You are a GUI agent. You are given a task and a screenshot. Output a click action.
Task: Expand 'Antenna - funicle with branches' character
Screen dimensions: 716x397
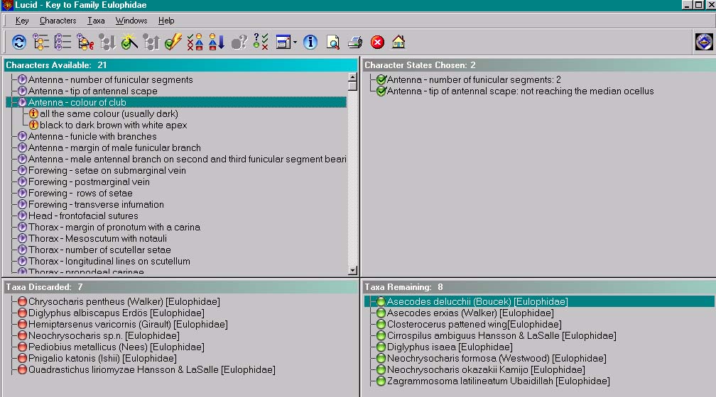pyautogui.click(x=23, y=136)
